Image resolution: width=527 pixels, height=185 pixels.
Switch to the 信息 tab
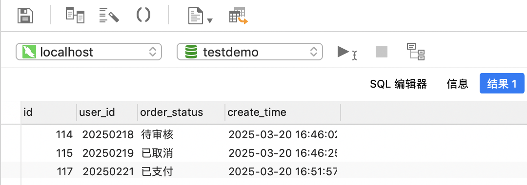click(457, 84)
